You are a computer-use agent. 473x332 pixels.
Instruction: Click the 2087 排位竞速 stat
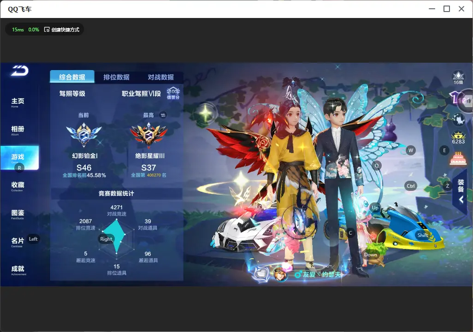[86, 224]
